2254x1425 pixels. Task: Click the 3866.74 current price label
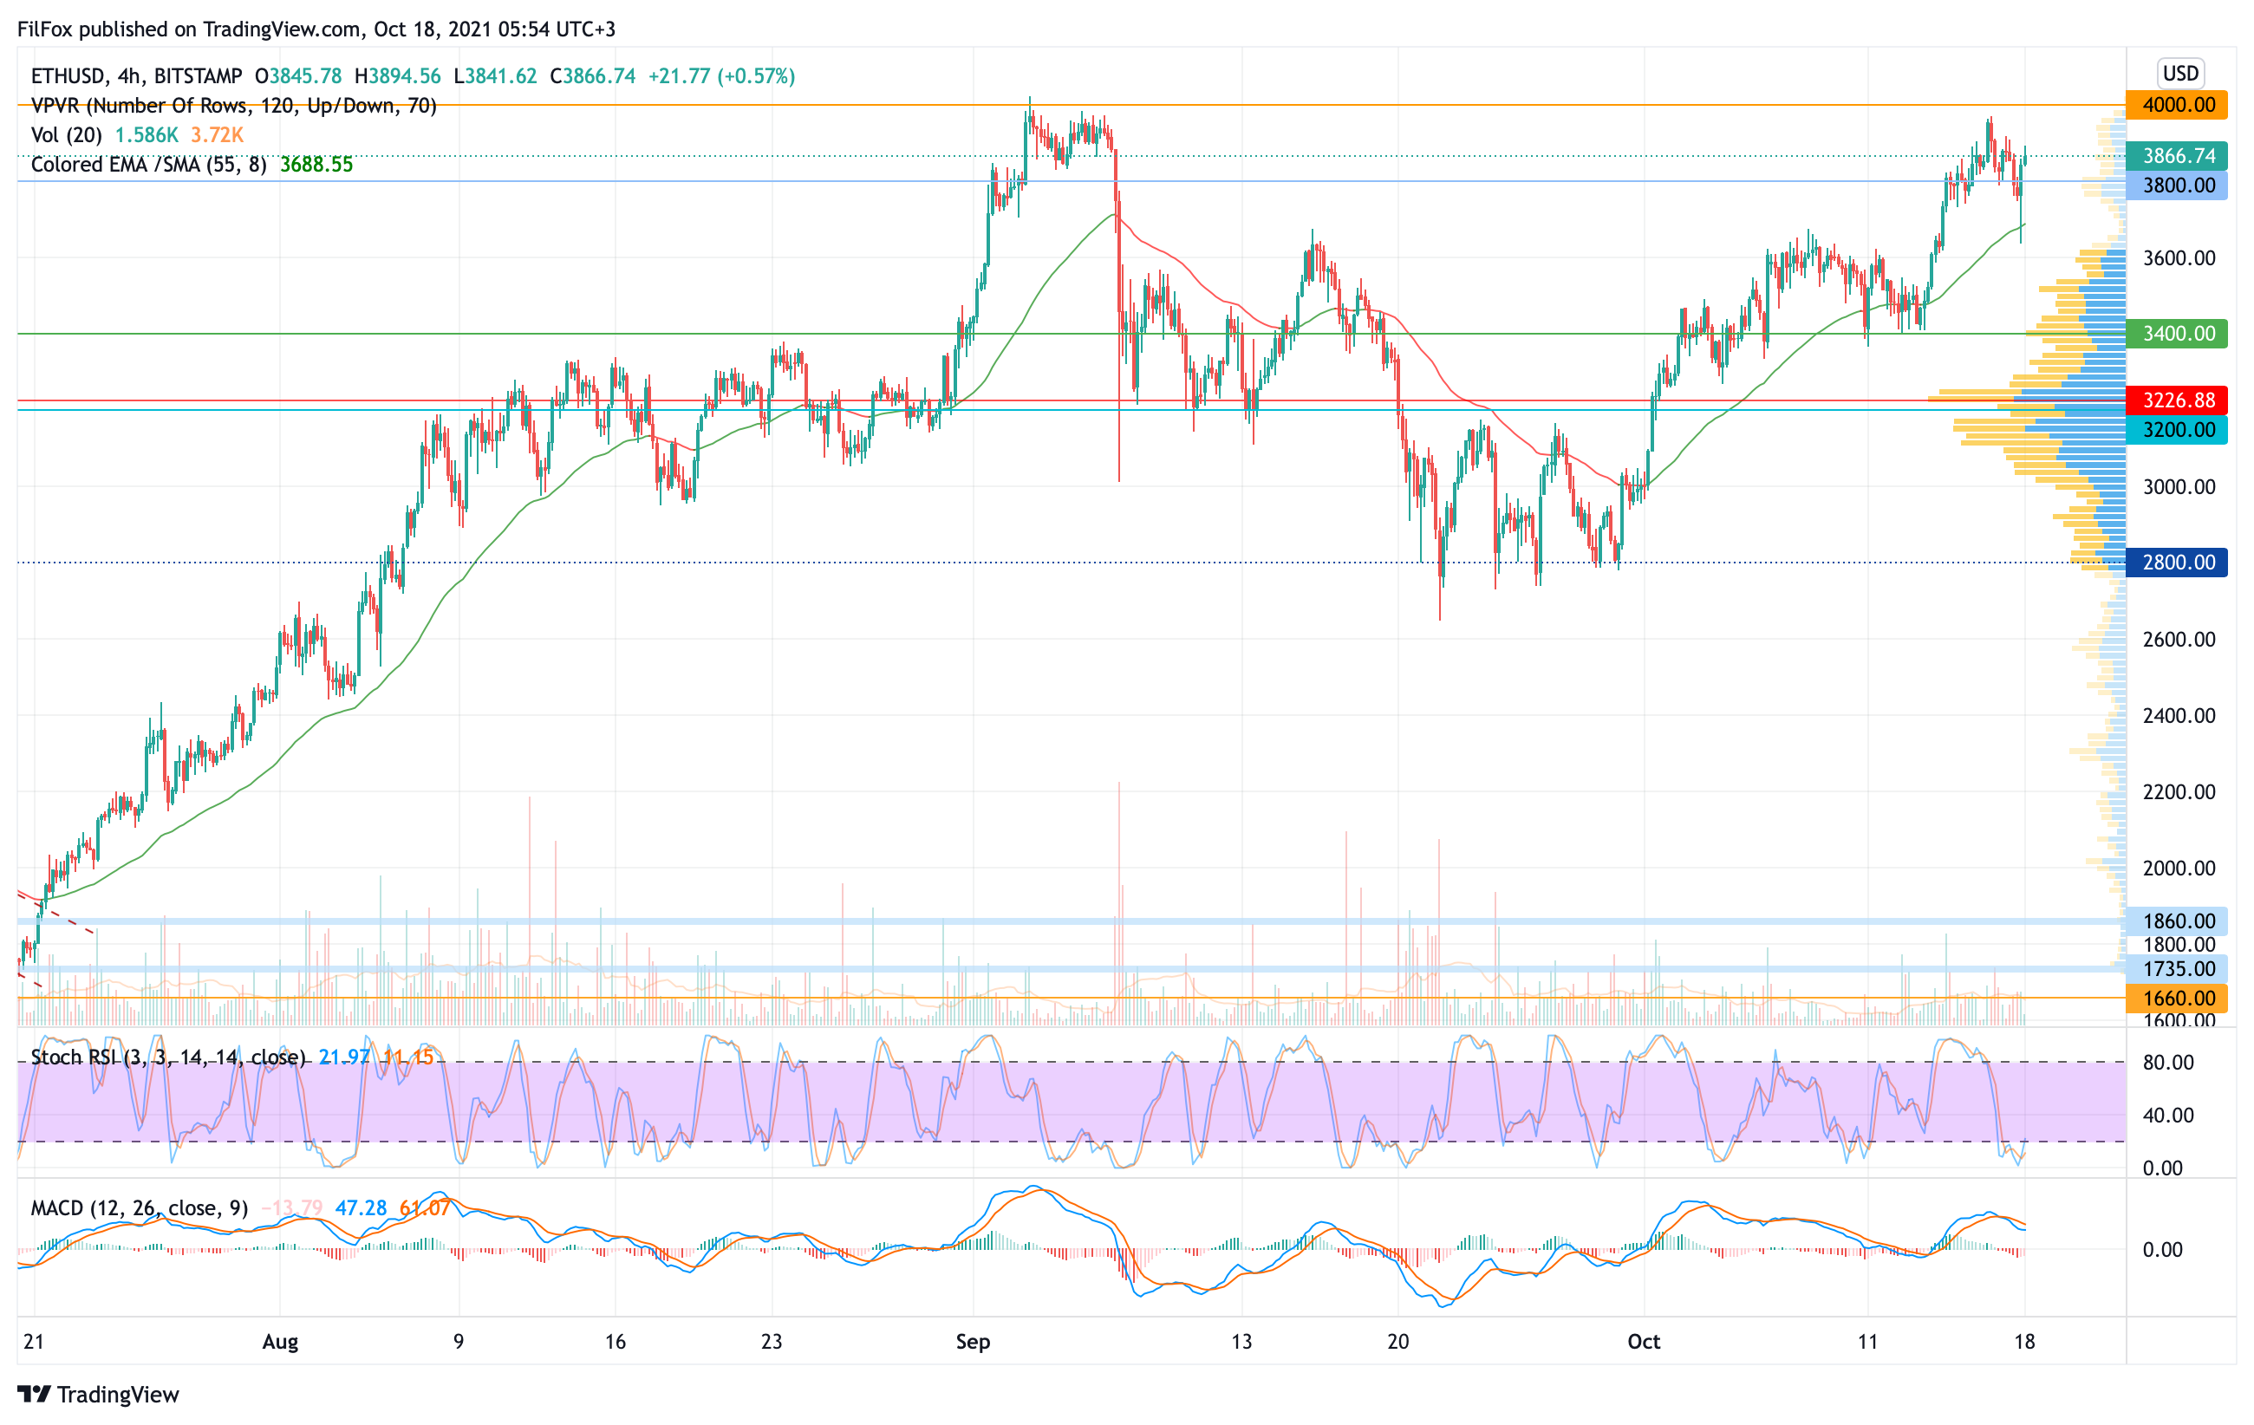click(2177, 155)
